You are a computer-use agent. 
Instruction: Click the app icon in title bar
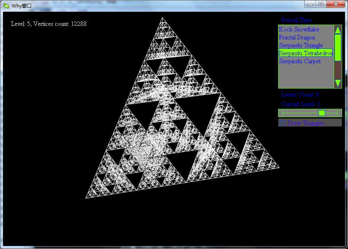pyautogui.click(x=6, y=6)
